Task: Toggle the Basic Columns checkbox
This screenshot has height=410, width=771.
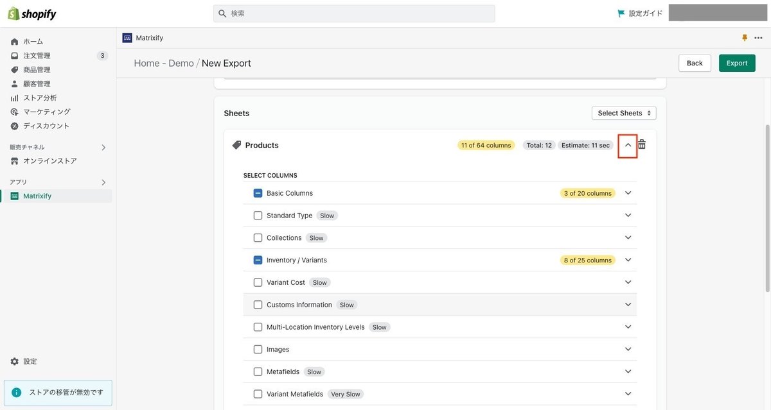Action: tap(256, 191)
